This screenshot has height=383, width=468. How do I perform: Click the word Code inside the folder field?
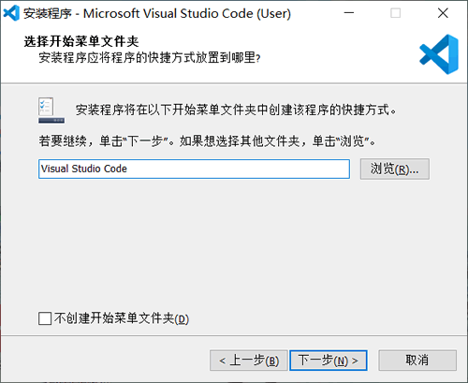tap(115, 169)
